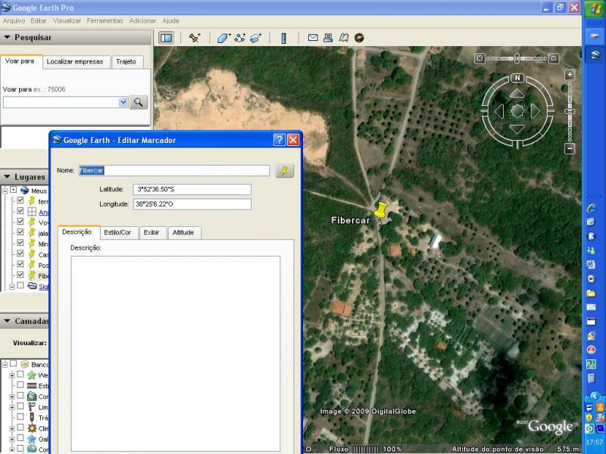The image size is (606, 454).
Task: Click the magnifier search button under Voar para
Action: tap(139, 102)
